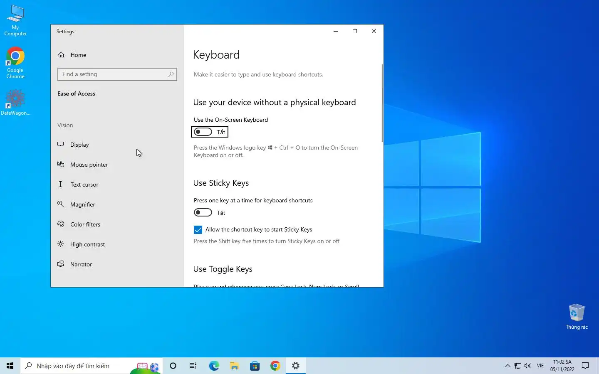
Task: Select the DataWagon desktop shortcut
Action: [15, 102]
